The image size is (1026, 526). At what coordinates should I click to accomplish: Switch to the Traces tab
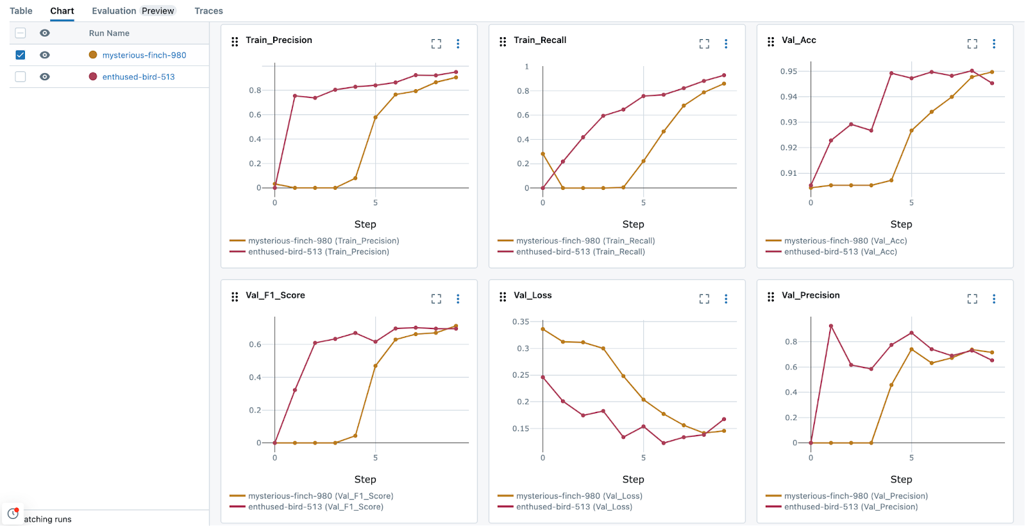[x=208, y=10]
